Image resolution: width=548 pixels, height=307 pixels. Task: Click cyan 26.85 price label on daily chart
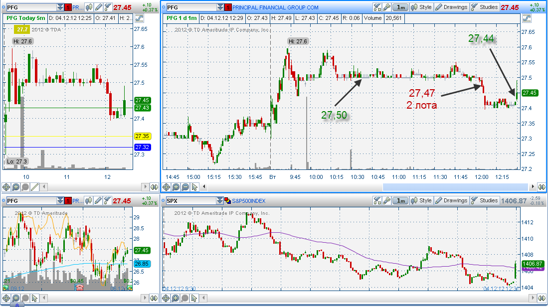click(x=142, y=264)
